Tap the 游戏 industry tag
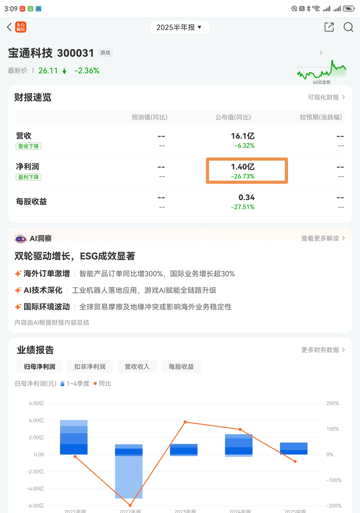This screenshot has width=360, height=513. pos(105,53)
